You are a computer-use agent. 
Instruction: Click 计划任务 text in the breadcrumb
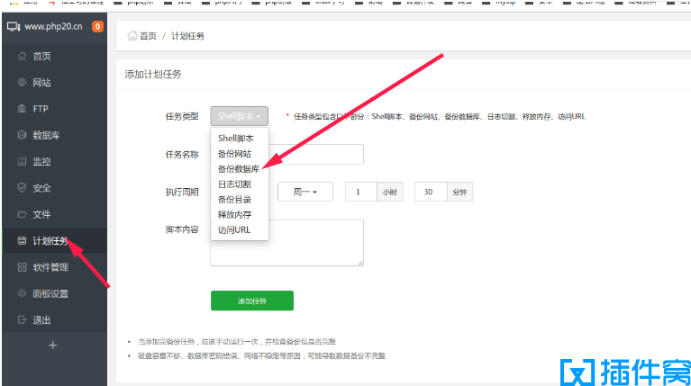coord(187,36)
